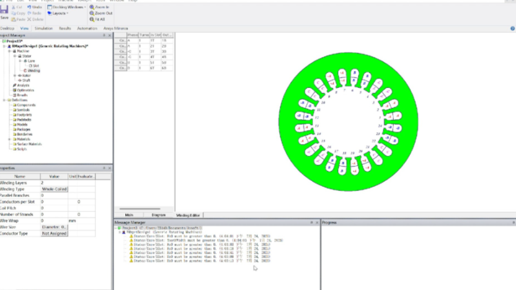This screenshot has height=290, width=516.
Task: Collapse the Stator tree node
Action: tap(14, 56)
